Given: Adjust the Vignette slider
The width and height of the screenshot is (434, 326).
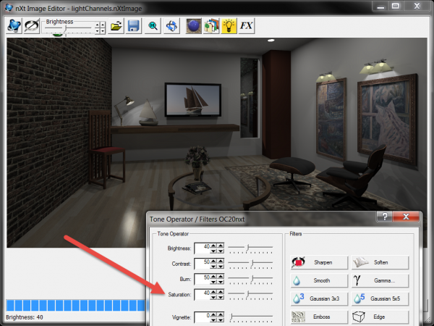Looking at the screenshot, I should point(250,317).
